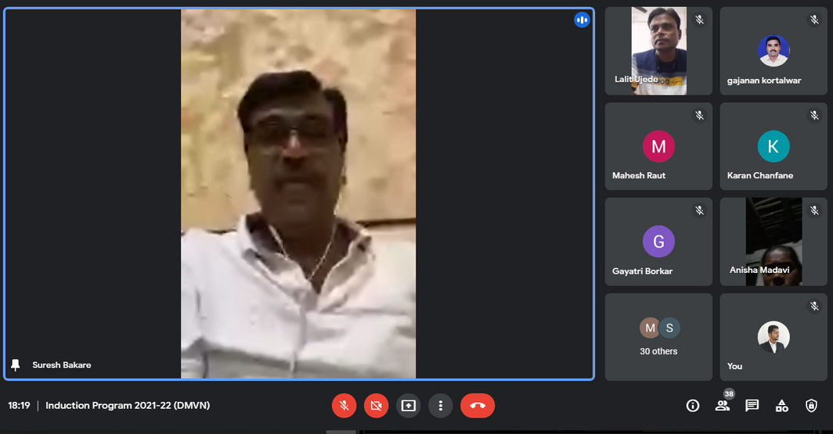Open the host controls shield icon

pyautogui.click(x=811, y=406)
